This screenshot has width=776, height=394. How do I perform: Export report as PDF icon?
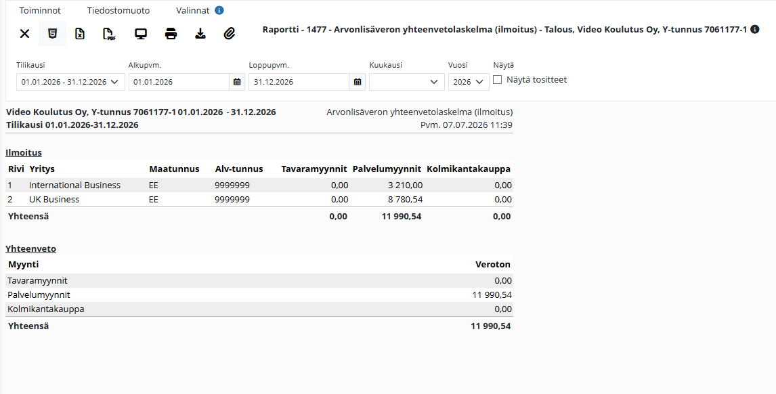109,34
